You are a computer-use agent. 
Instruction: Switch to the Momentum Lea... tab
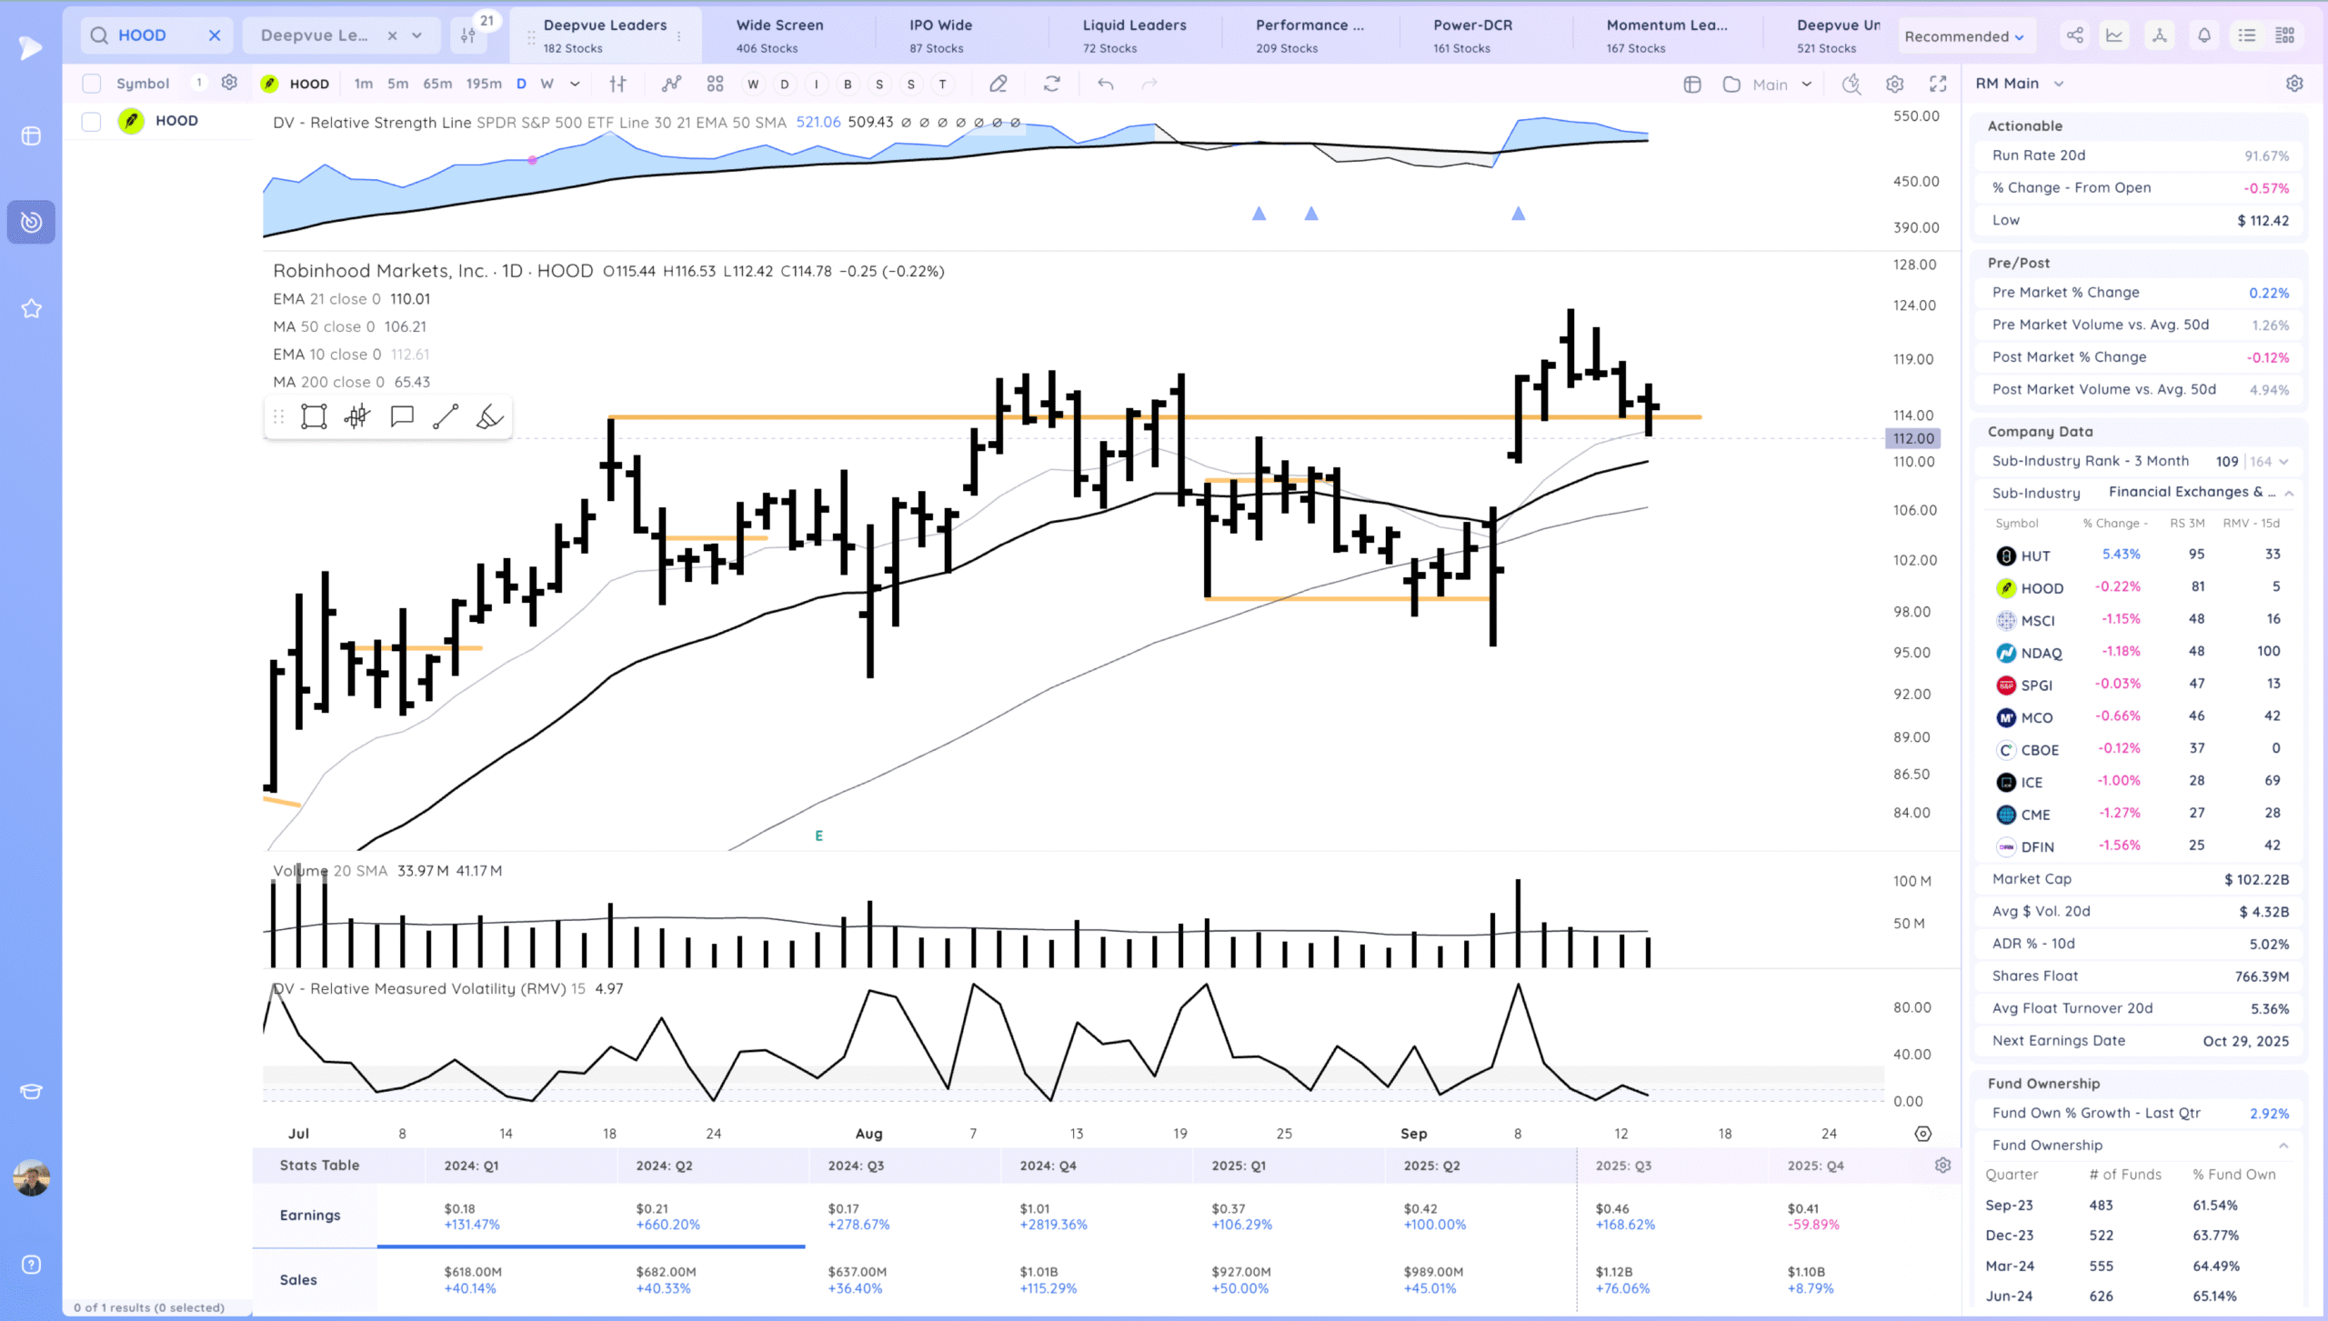[x=1667, y=35]
